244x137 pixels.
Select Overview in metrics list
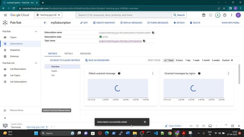click(62, 67)
